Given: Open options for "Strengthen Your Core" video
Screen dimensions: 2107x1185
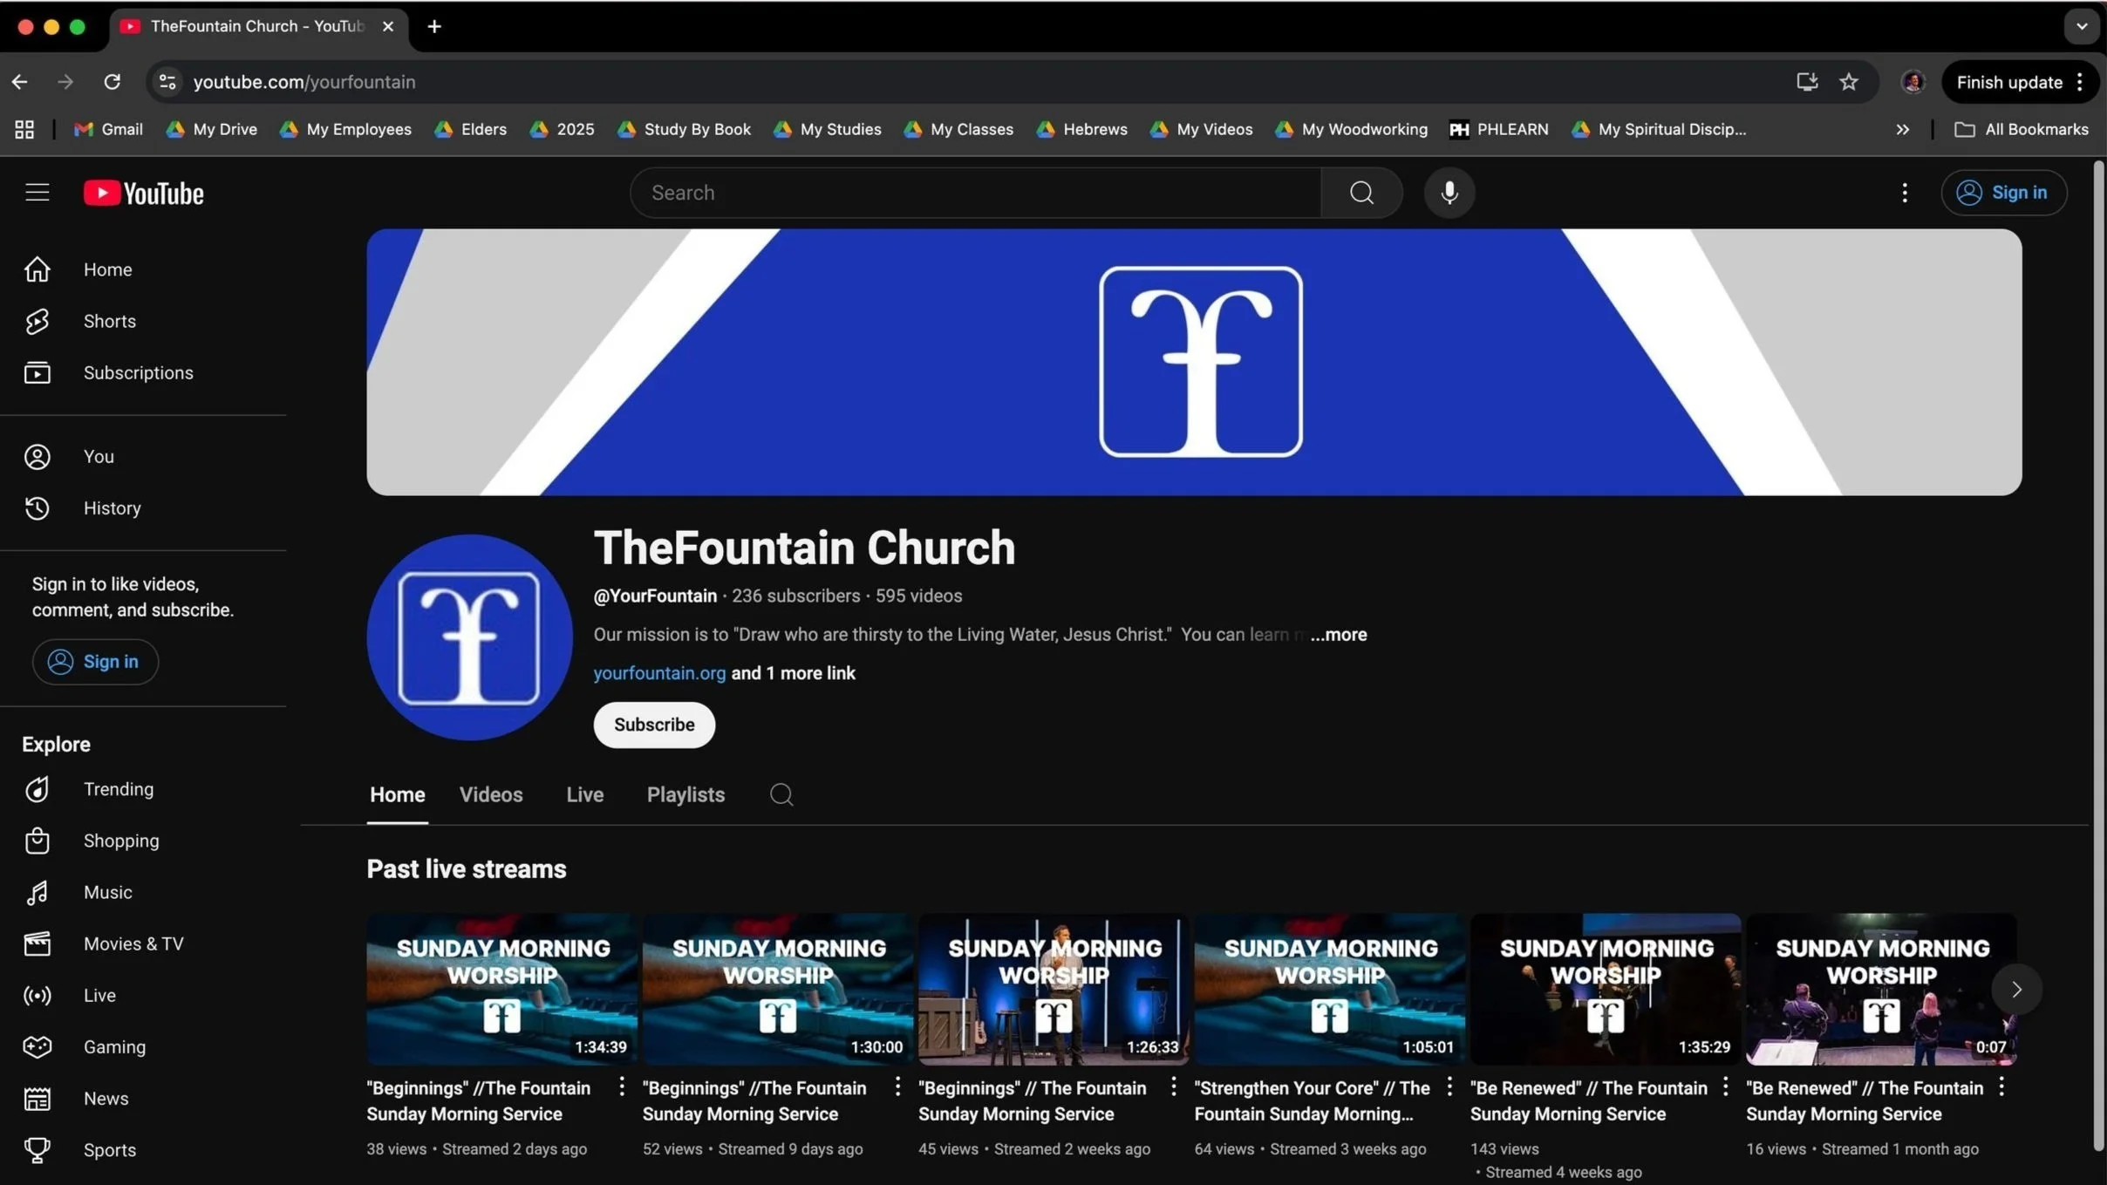Looking at the screenshot, I should tap(1449, 1086).
